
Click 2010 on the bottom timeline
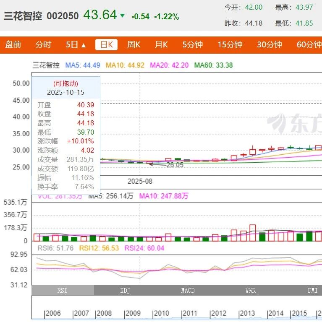point(161,313)
